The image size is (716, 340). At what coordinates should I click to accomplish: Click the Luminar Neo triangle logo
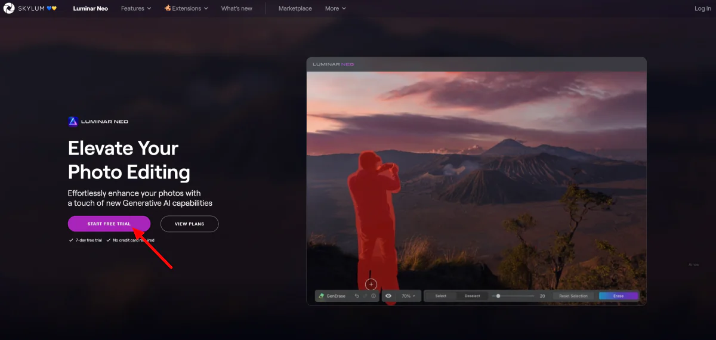pos(73,121)
